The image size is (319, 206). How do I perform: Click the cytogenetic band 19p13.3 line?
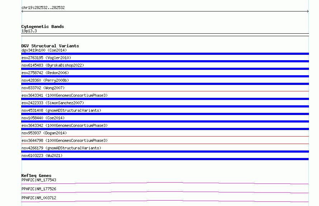click(x=165, y=35)
